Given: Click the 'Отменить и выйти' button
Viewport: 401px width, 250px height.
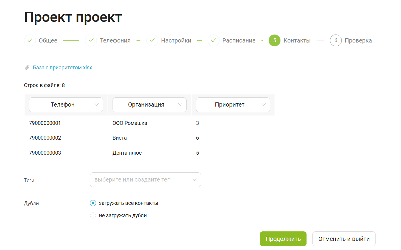Looking at the screenshot, I should point(344,239).
